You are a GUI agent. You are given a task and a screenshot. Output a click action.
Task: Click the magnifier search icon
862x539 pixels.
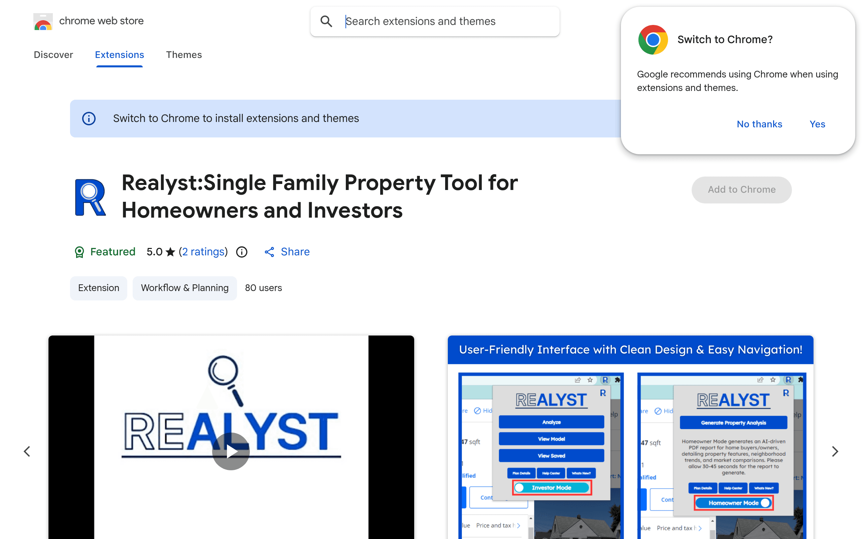(x=326, y=21)
